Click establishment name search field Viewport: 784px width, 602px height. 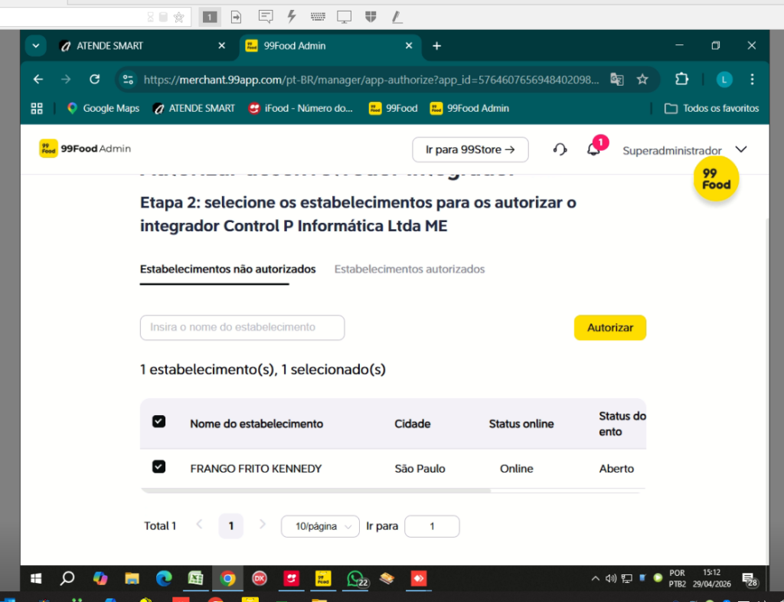[243, 328]
